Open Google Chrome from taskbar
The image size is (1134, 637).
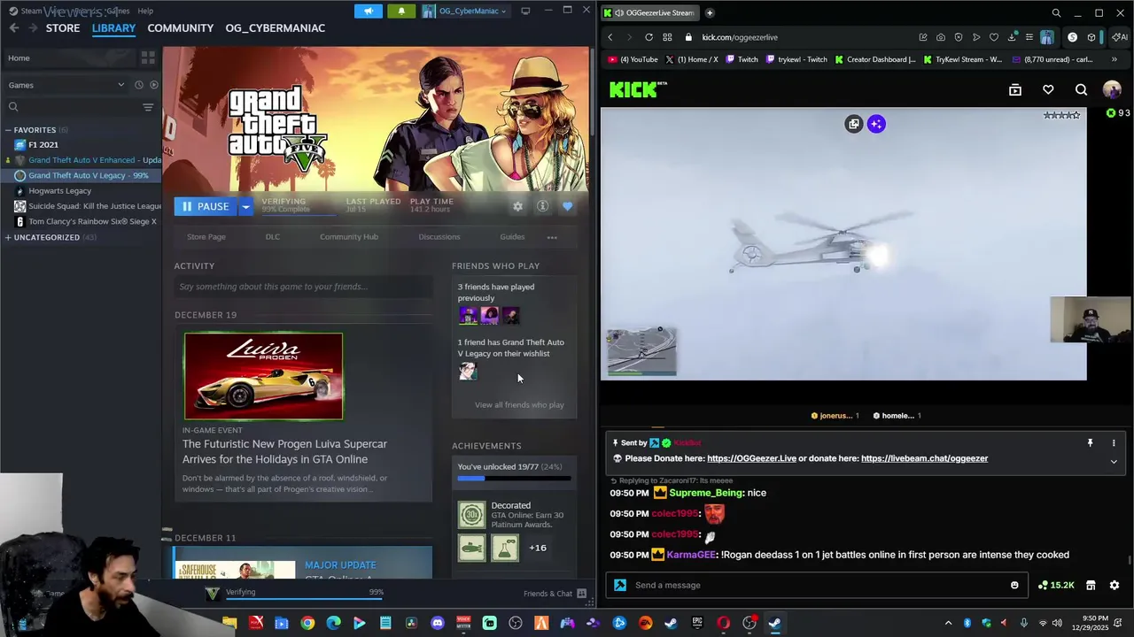[x=307, y=623]
